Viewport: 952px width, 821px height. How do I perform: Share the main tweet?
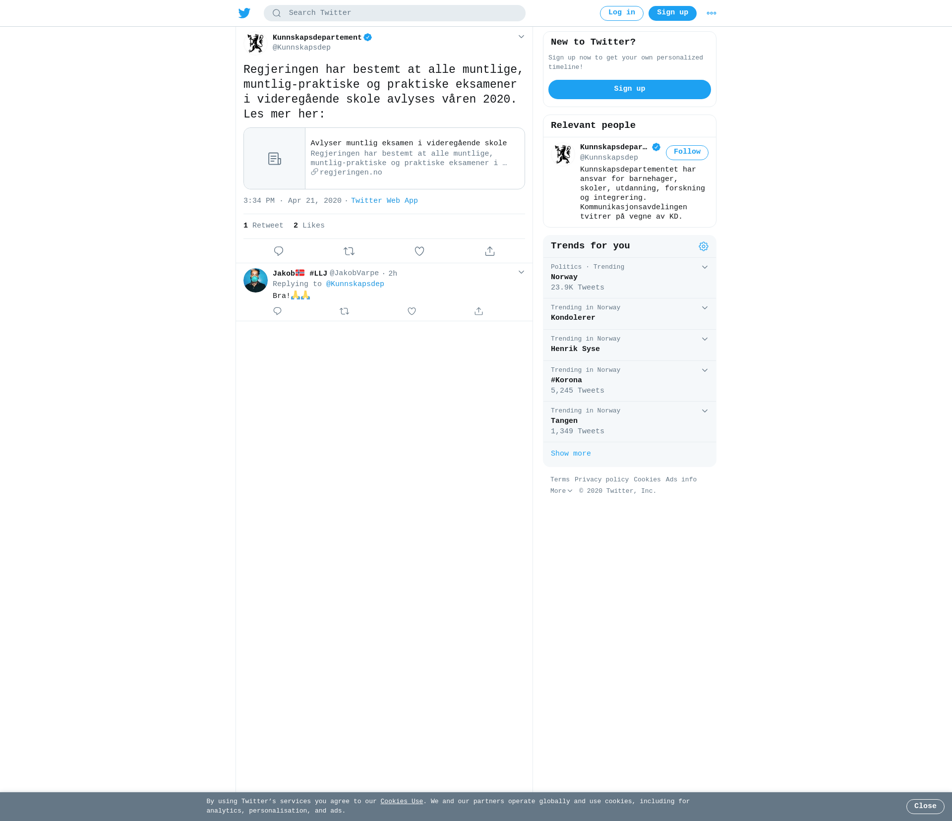pyautogui.click(x=490, y=251)
